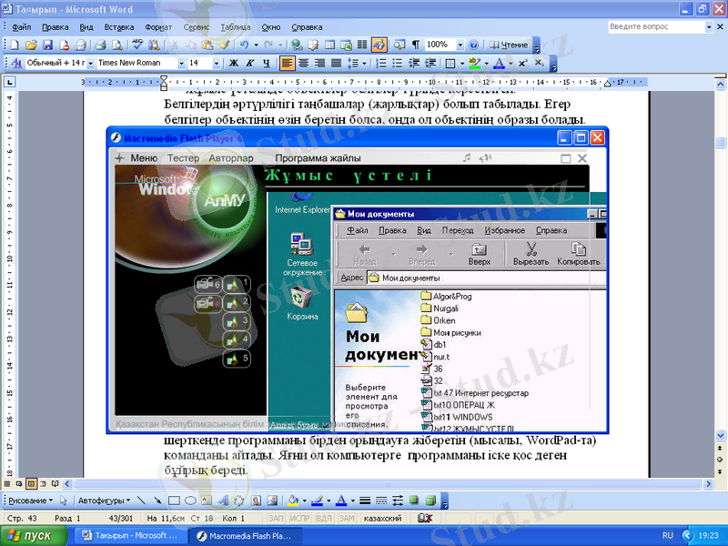Select the Oval tool in Drawing toolbar

[x=190, y=500]
